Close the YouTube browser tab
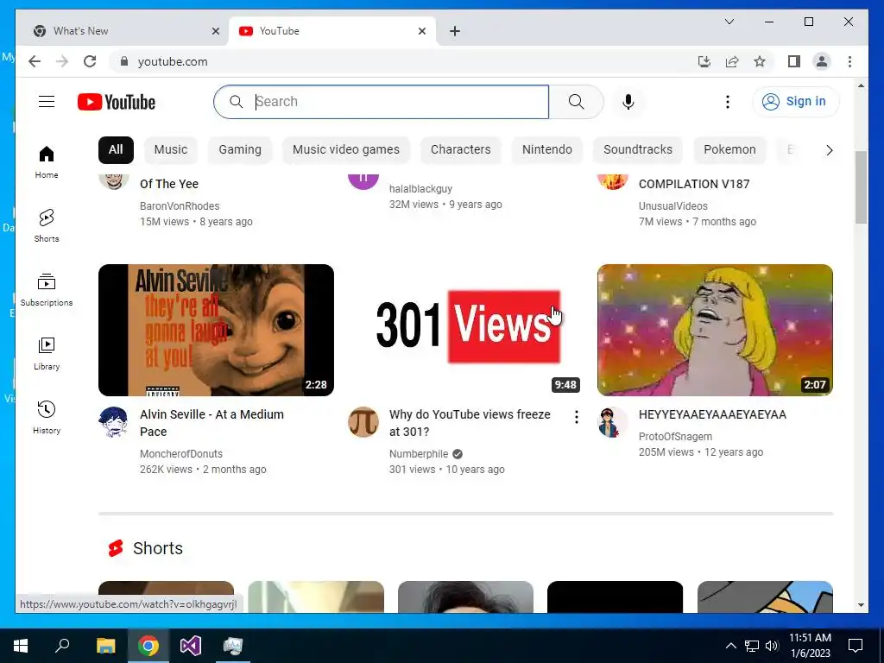The image size is (884, 663). 421,31
